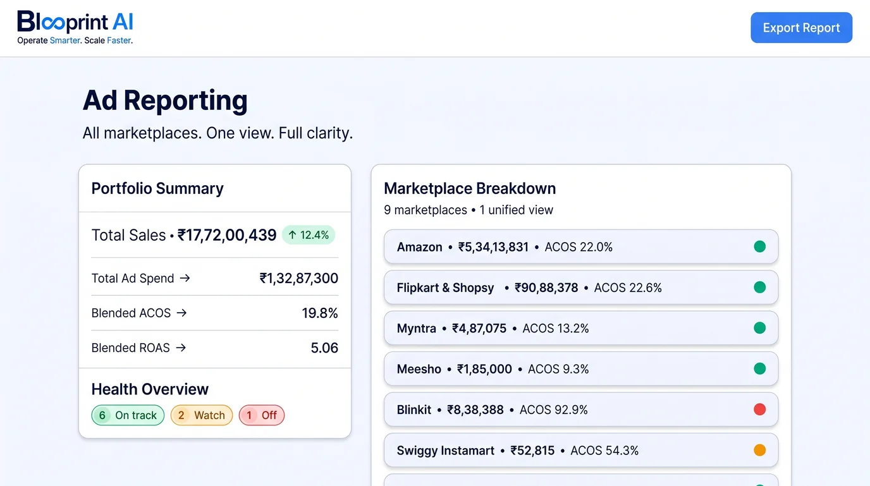
Task: Click the '9 marketplaces • 1 unified view' subtitle
Action: coord(469,210)
